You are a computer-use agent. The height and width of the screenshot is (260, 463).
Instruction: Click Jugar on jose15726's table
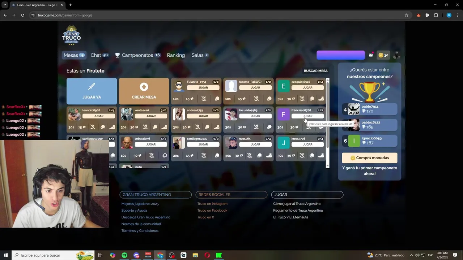[x=307, y=144]
